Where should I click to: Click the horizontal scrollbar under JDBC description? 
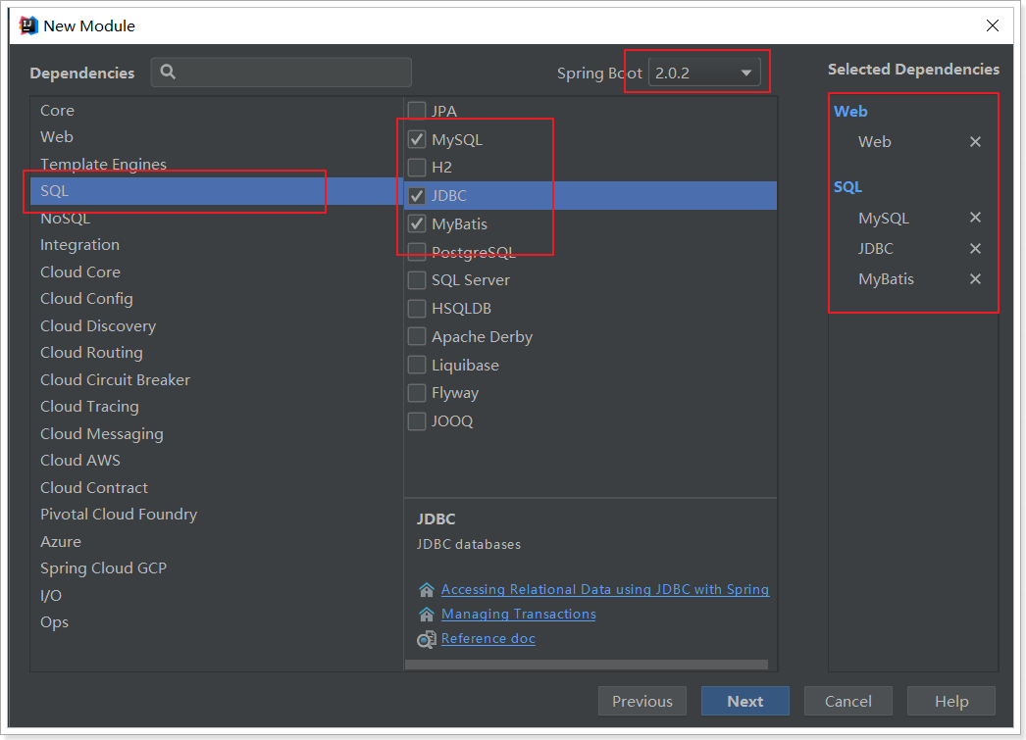pyautogui.click(x=587, y=665)
